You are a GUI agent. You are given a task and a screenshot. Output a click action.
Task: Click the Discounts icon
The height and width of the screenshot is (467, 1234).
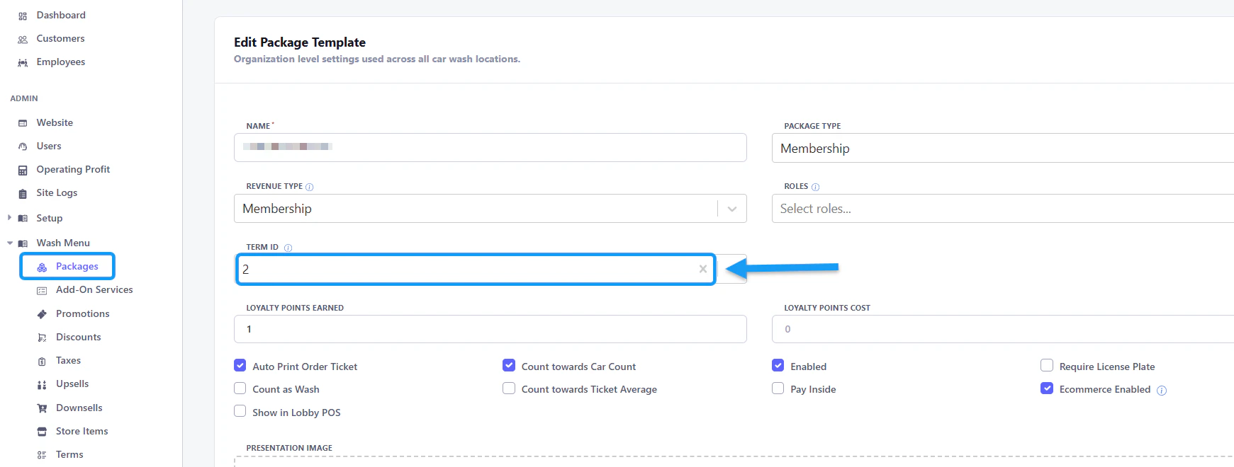pos(42,338)
